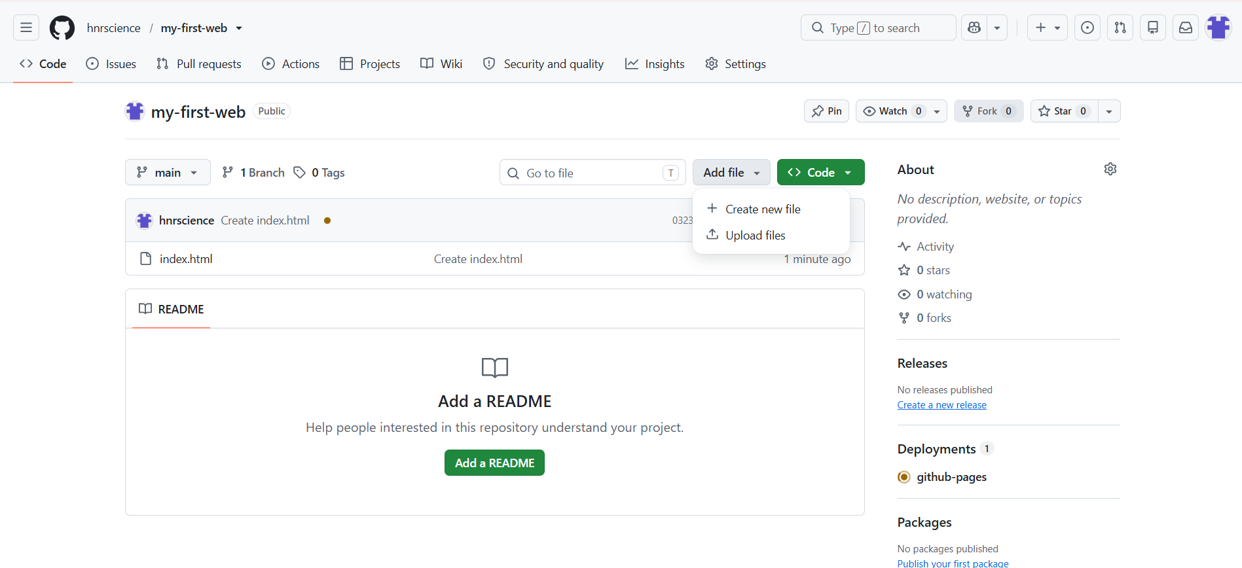Click the search box in header
Viewport: 1242px width, 568px height.
[x=878, y=27]
